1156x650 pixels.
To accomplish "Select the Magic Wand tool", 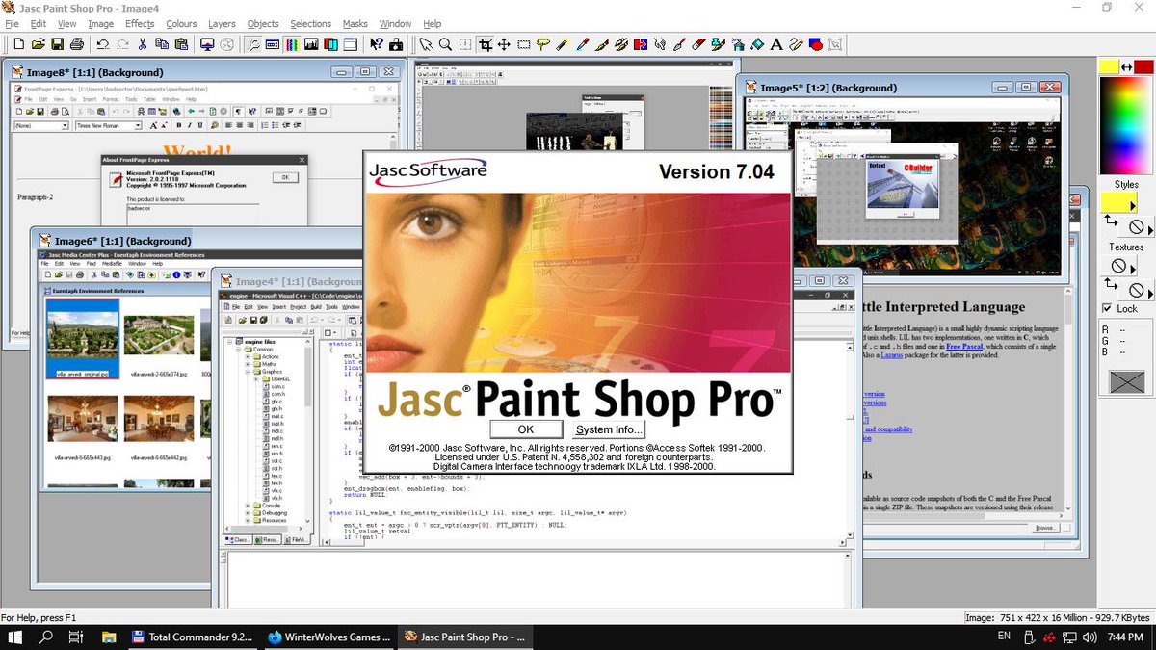I will click(x=562, y=44).
